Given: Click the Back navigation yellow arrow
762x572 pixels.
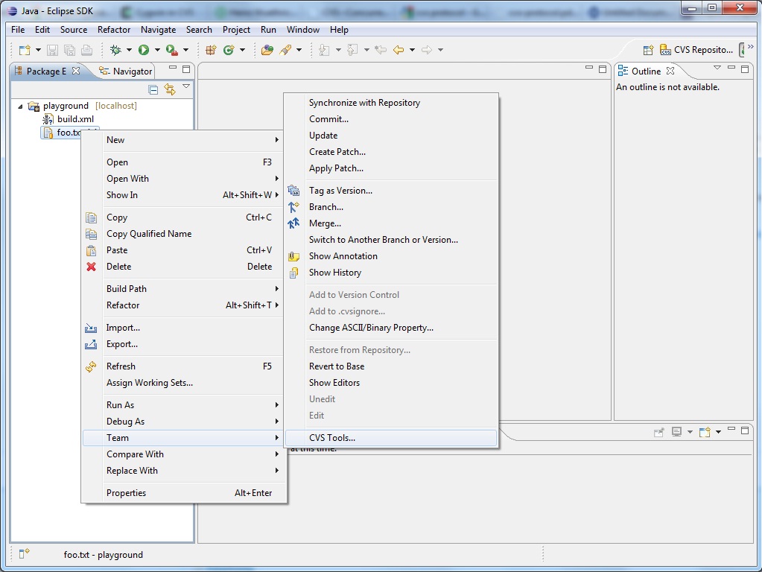Looking at the screenshot, I should [399, 50].
